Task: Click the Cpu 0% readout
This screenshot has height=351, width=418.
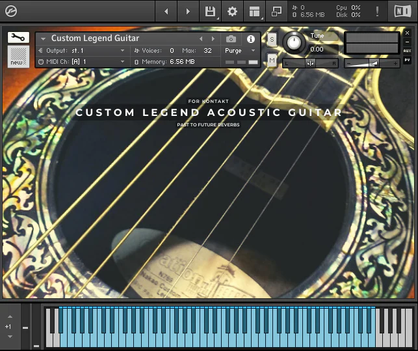Action: click(348, 7)
